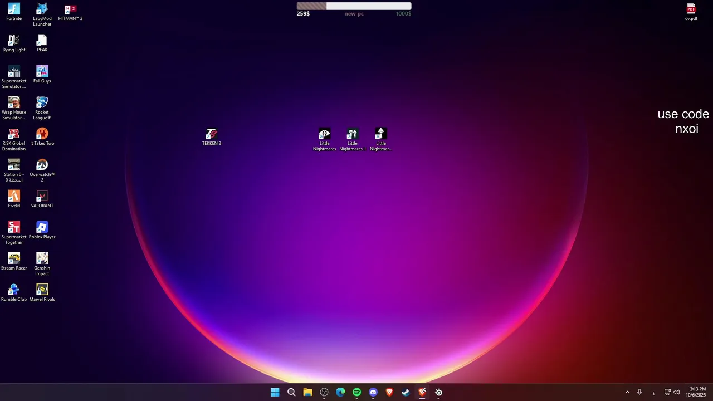Click the new pc savings progress bar

pyautogui.click(x=354, y=6)
